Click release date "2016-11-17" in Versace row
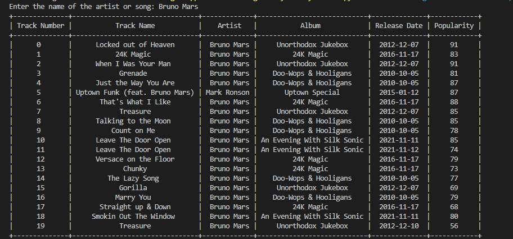 [x=399, y=159]
